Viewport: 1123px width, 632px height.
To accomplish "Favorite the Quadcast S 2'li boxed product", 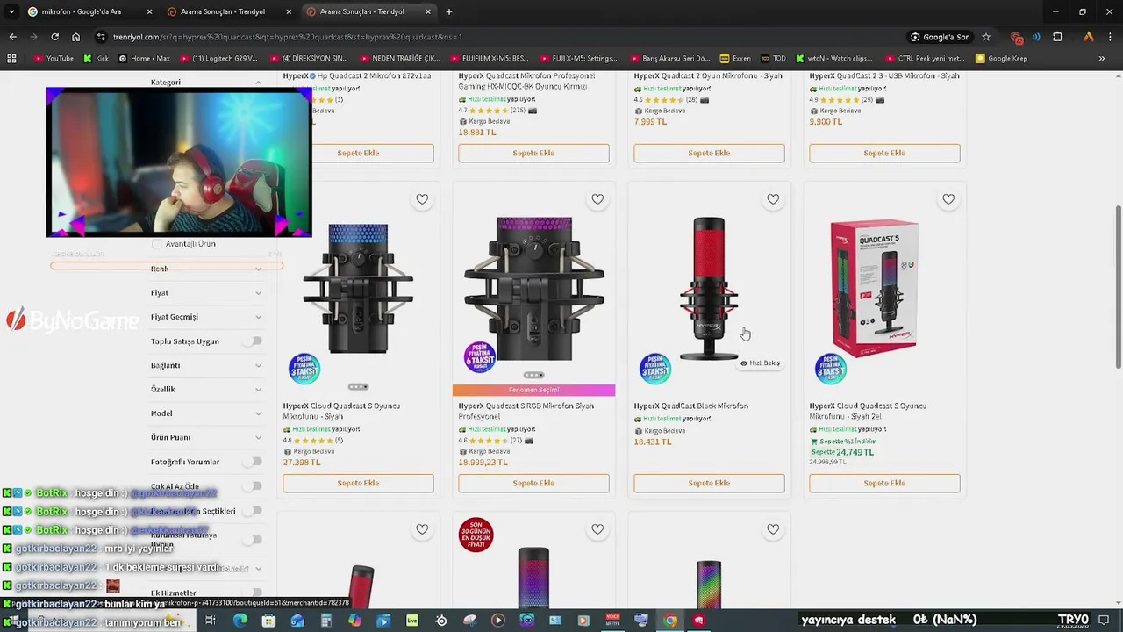I will click(x=948, y=199).
